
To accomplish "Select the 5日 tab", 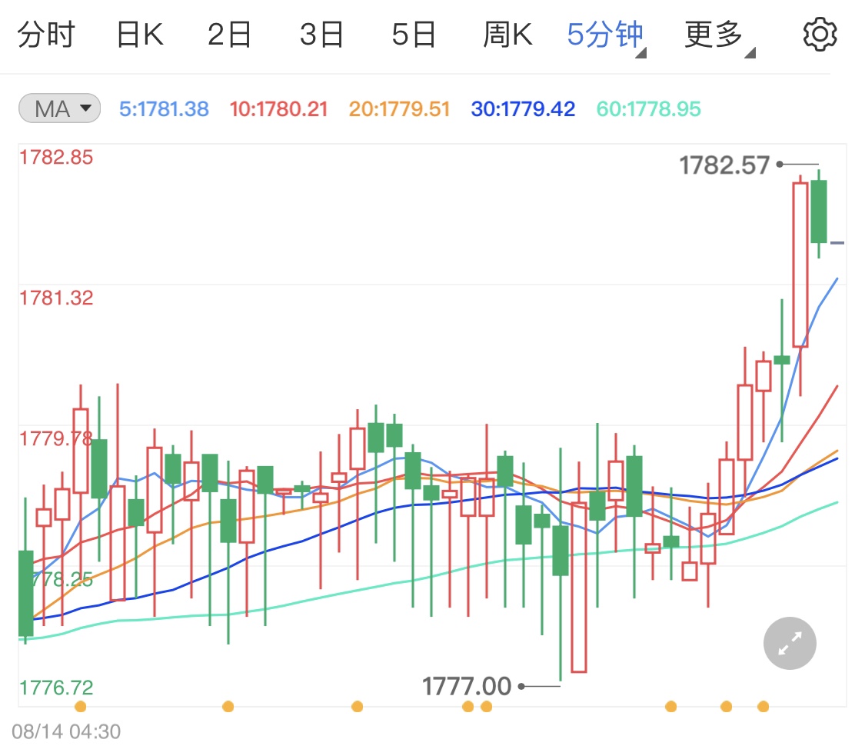I will tap(414, 34).
